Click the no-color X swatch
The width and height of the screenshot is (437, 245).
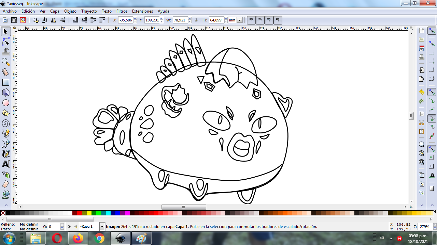(3, 213)
